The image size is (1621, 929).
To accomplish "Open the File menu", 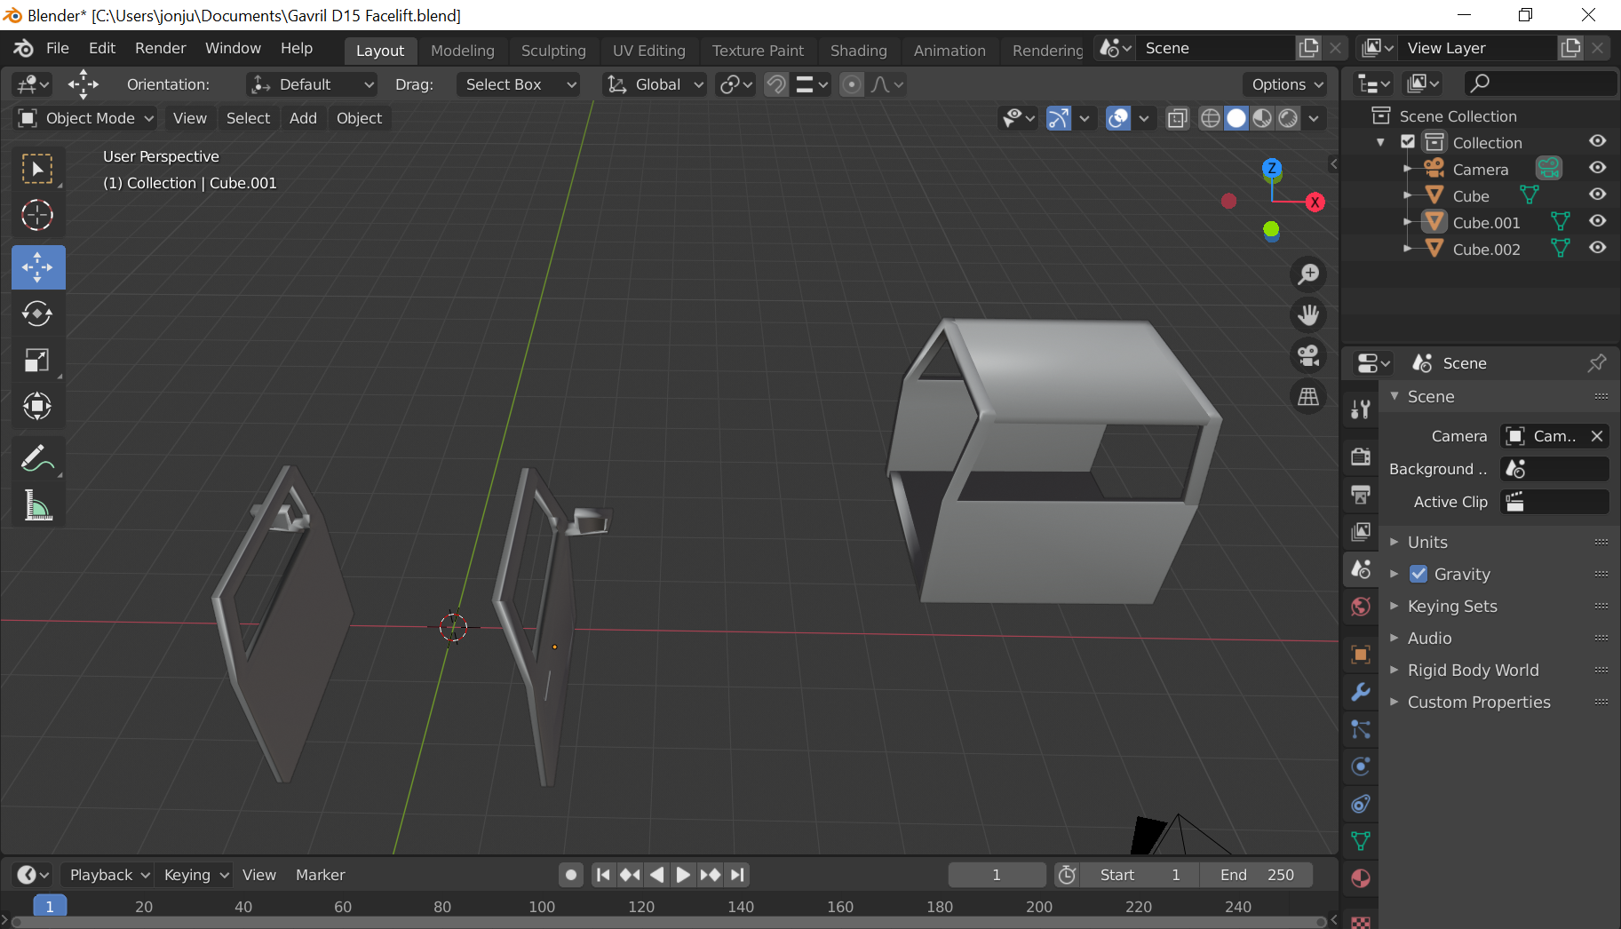I will 58,48.
